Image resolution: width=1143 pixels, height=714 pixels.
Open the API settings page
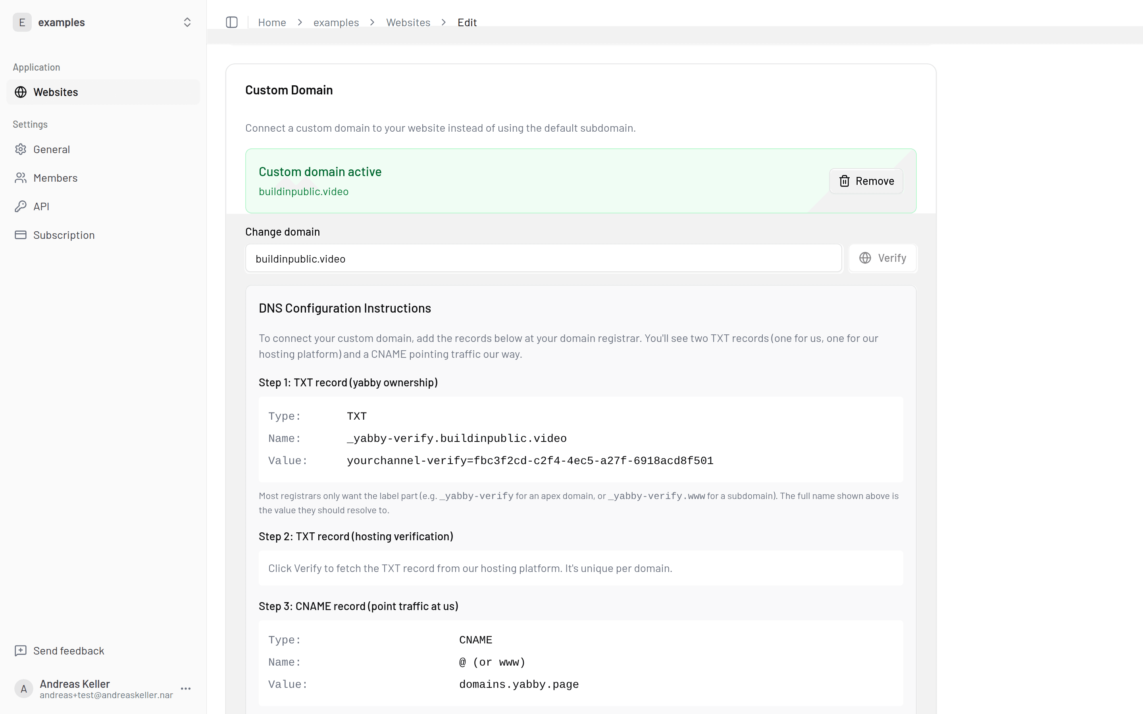(103, 206)
